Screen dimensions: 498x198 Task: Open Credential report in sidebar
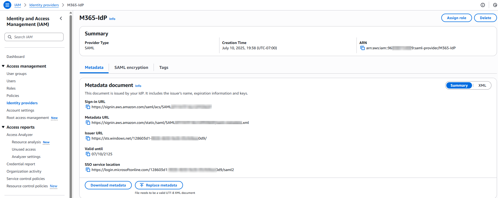tap(21, 164)
